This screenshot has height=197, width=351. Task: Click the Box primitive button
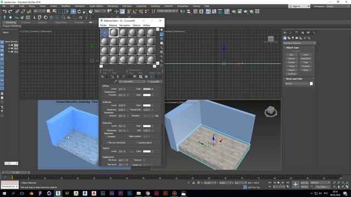(x=291, y=55)
